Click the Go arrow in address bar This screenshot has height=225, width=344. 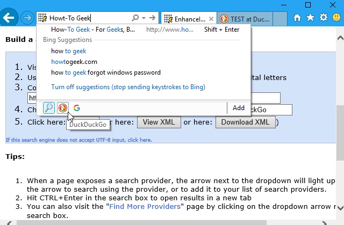pyautogui.click(x=152, y=18)
